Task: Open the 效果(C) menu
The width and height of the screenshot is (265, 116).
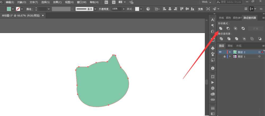Action: point(57,2)
